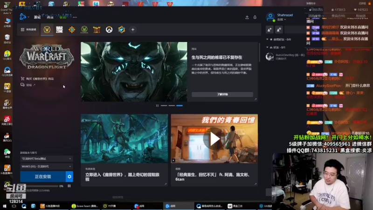The width and height of the screenshot is (373, 210).
Task: Add a game with the plus icon
Action: tap(133, 29)
